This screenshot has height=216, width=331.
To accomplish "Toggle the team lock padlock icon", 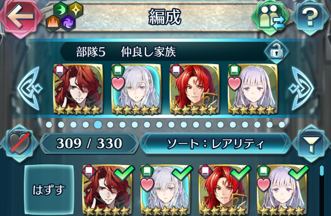I will click(277, 52).
